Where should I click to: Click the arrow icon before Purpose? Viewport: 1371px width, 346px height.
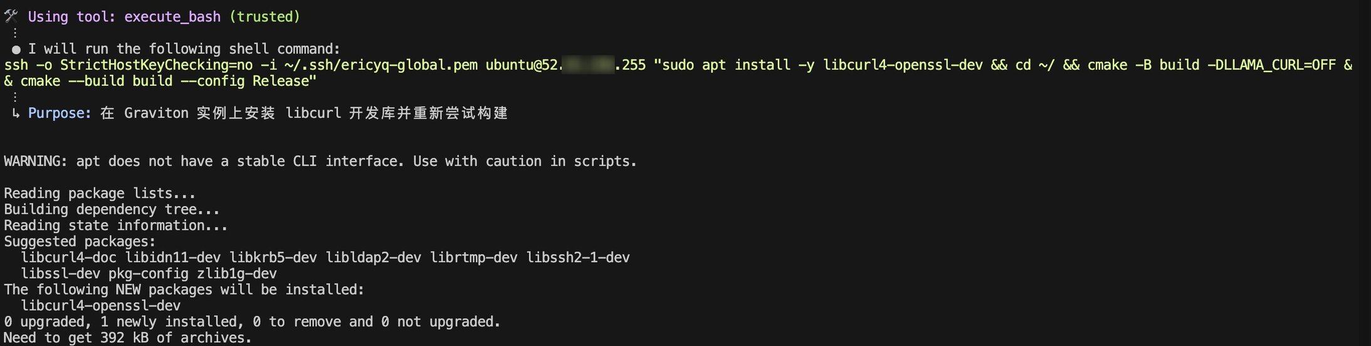(16, 113)
